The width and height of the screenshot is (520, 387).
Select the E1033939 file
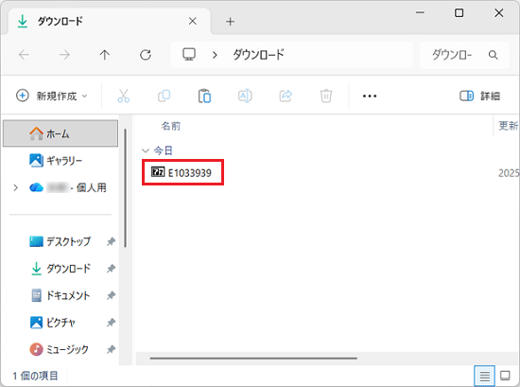[182, 172]
